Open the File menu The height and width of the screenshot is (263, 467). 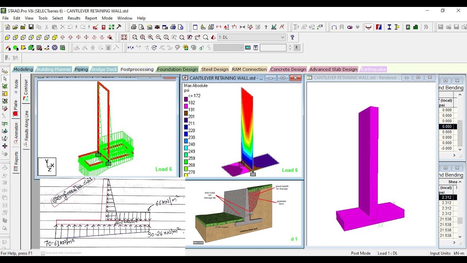(x=5, y=18)
